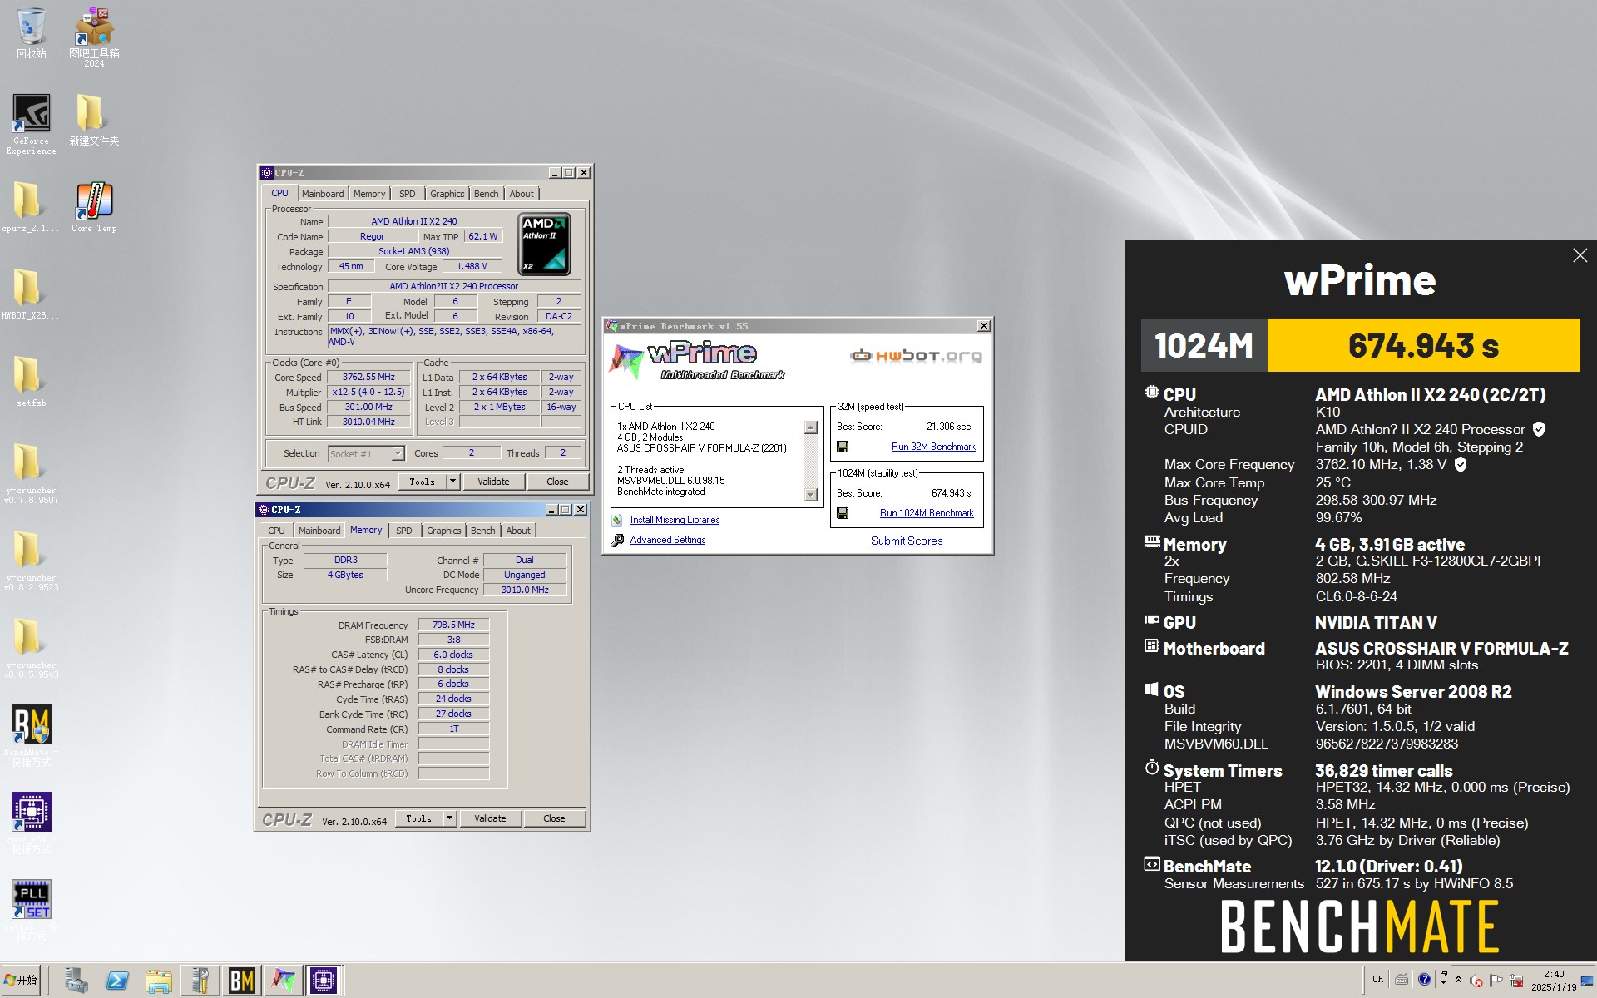Open Advanced Settings link in wPrime
The image size is (1597, 998).
667,540
